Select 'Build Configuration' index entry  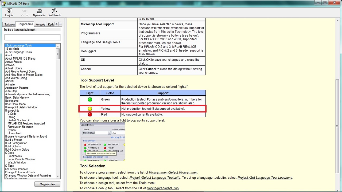(x=16, y=143)
